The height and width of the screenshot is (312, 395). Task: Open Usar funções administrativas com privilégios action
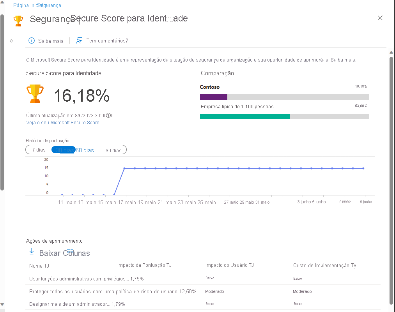coord(79,279)
